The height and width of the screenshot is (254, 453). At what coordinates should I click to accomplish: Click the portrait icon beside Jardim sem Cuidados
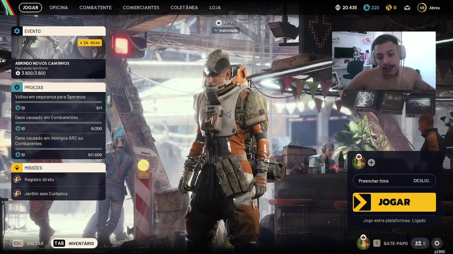[17, 193]
